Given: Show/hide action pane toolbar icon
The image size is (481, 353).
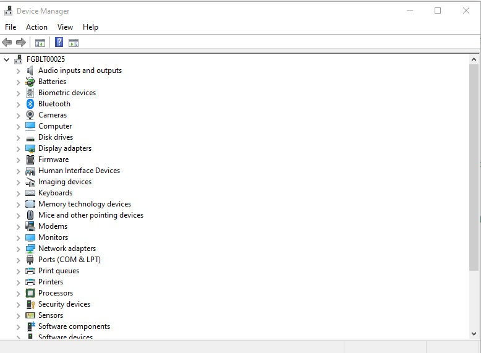Looking at the screenshot, I should [x=74, y=43].
